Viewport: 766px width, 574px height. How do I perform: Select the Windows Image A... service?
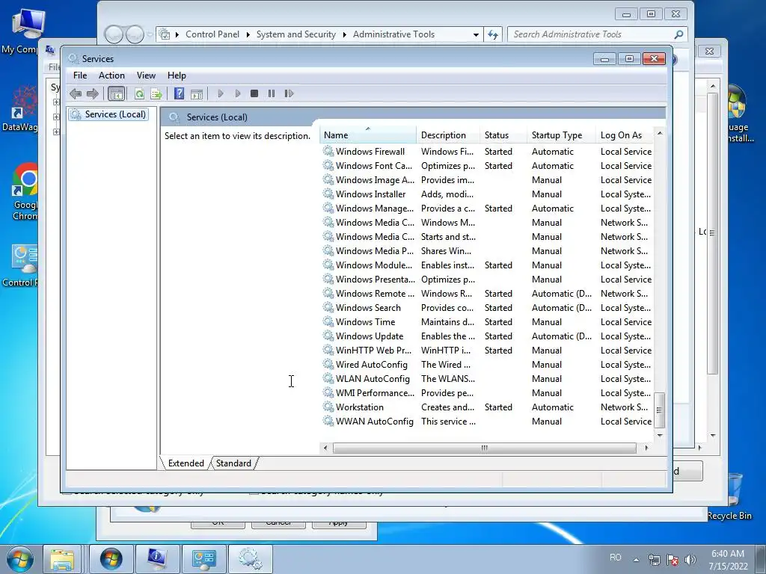point(375,180)
